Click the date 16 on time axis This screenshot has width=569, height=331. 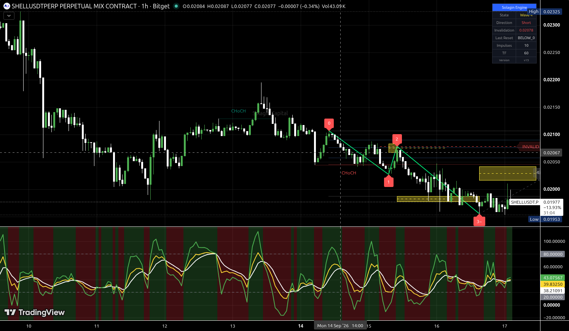click(x=437, y=326)
